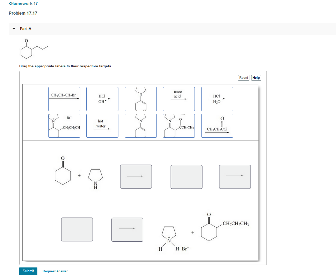Click the bottom-left blank drop target box
Screen dimensions: 336x280
click(77, 229)
